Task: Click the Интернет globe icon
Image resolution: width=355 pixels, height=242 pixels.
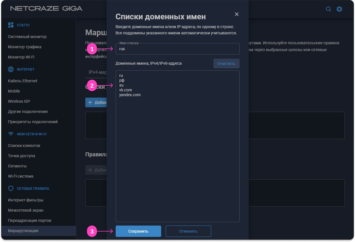Action: (11, 69)
